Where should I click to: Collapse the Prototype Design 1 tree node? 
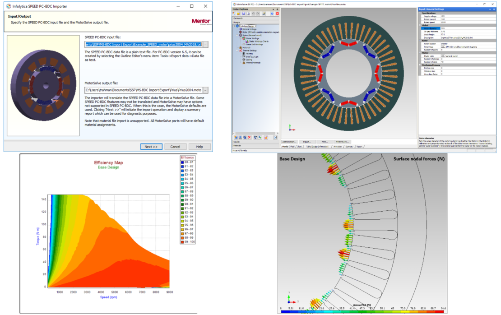tap(234, 26)
